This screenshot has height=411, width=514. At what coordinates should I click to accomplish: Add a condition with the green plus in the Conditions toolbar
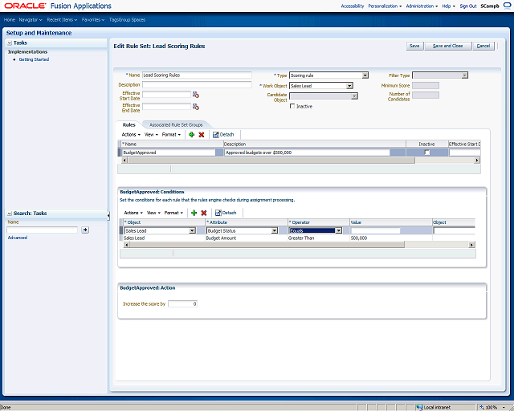194,213
